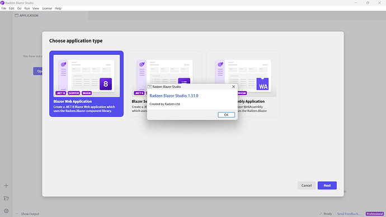Open the Help menu
The width and height of the screenshot is (386, 217).
click(58, 8)
